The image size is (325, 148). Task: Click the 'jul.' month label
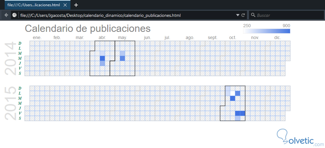(167, 37)
